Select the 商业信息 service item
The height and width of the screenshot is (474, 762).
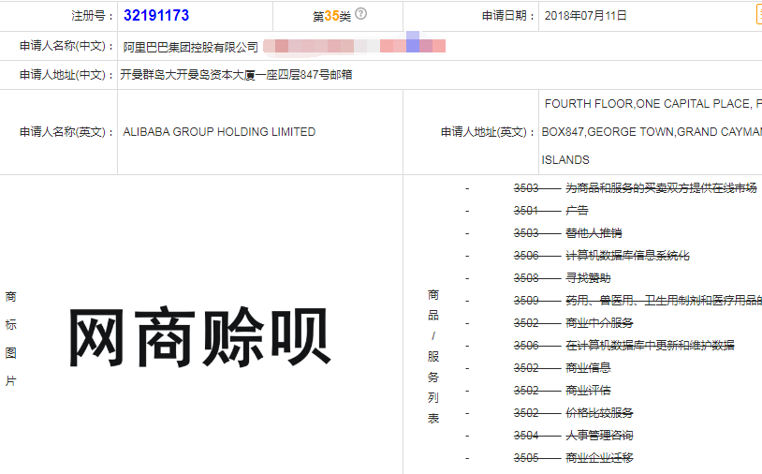588,368
